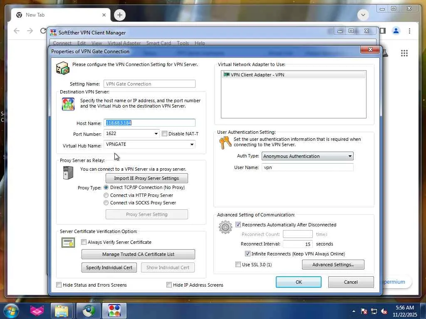Click the Action Center flag tray icon
Screen dimensions: 426x319
point(364,311)
